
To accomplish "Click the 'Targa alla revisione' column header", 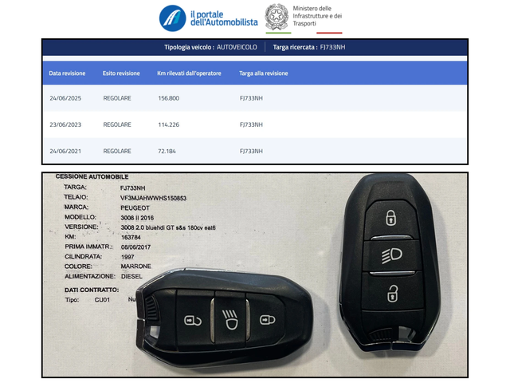I will click(x=264, y=73).
